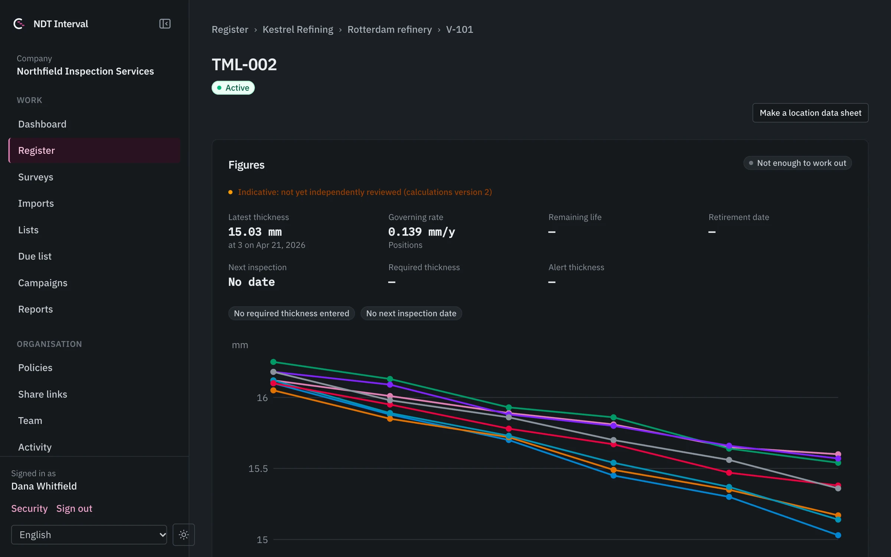Go to Share links
The height and width of the screenshot is (557, 891).
tap(94, 394)
